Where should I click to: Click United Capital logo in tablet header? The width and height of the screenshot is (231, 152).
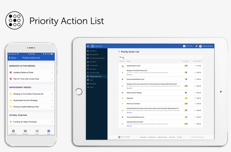coord(188,46)
